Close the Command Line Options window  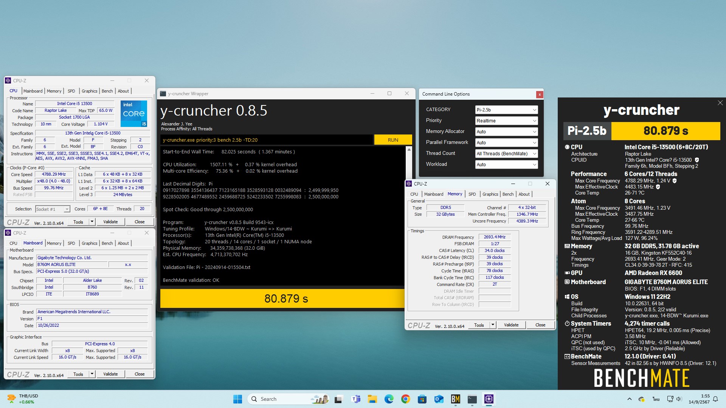point(540,94)
